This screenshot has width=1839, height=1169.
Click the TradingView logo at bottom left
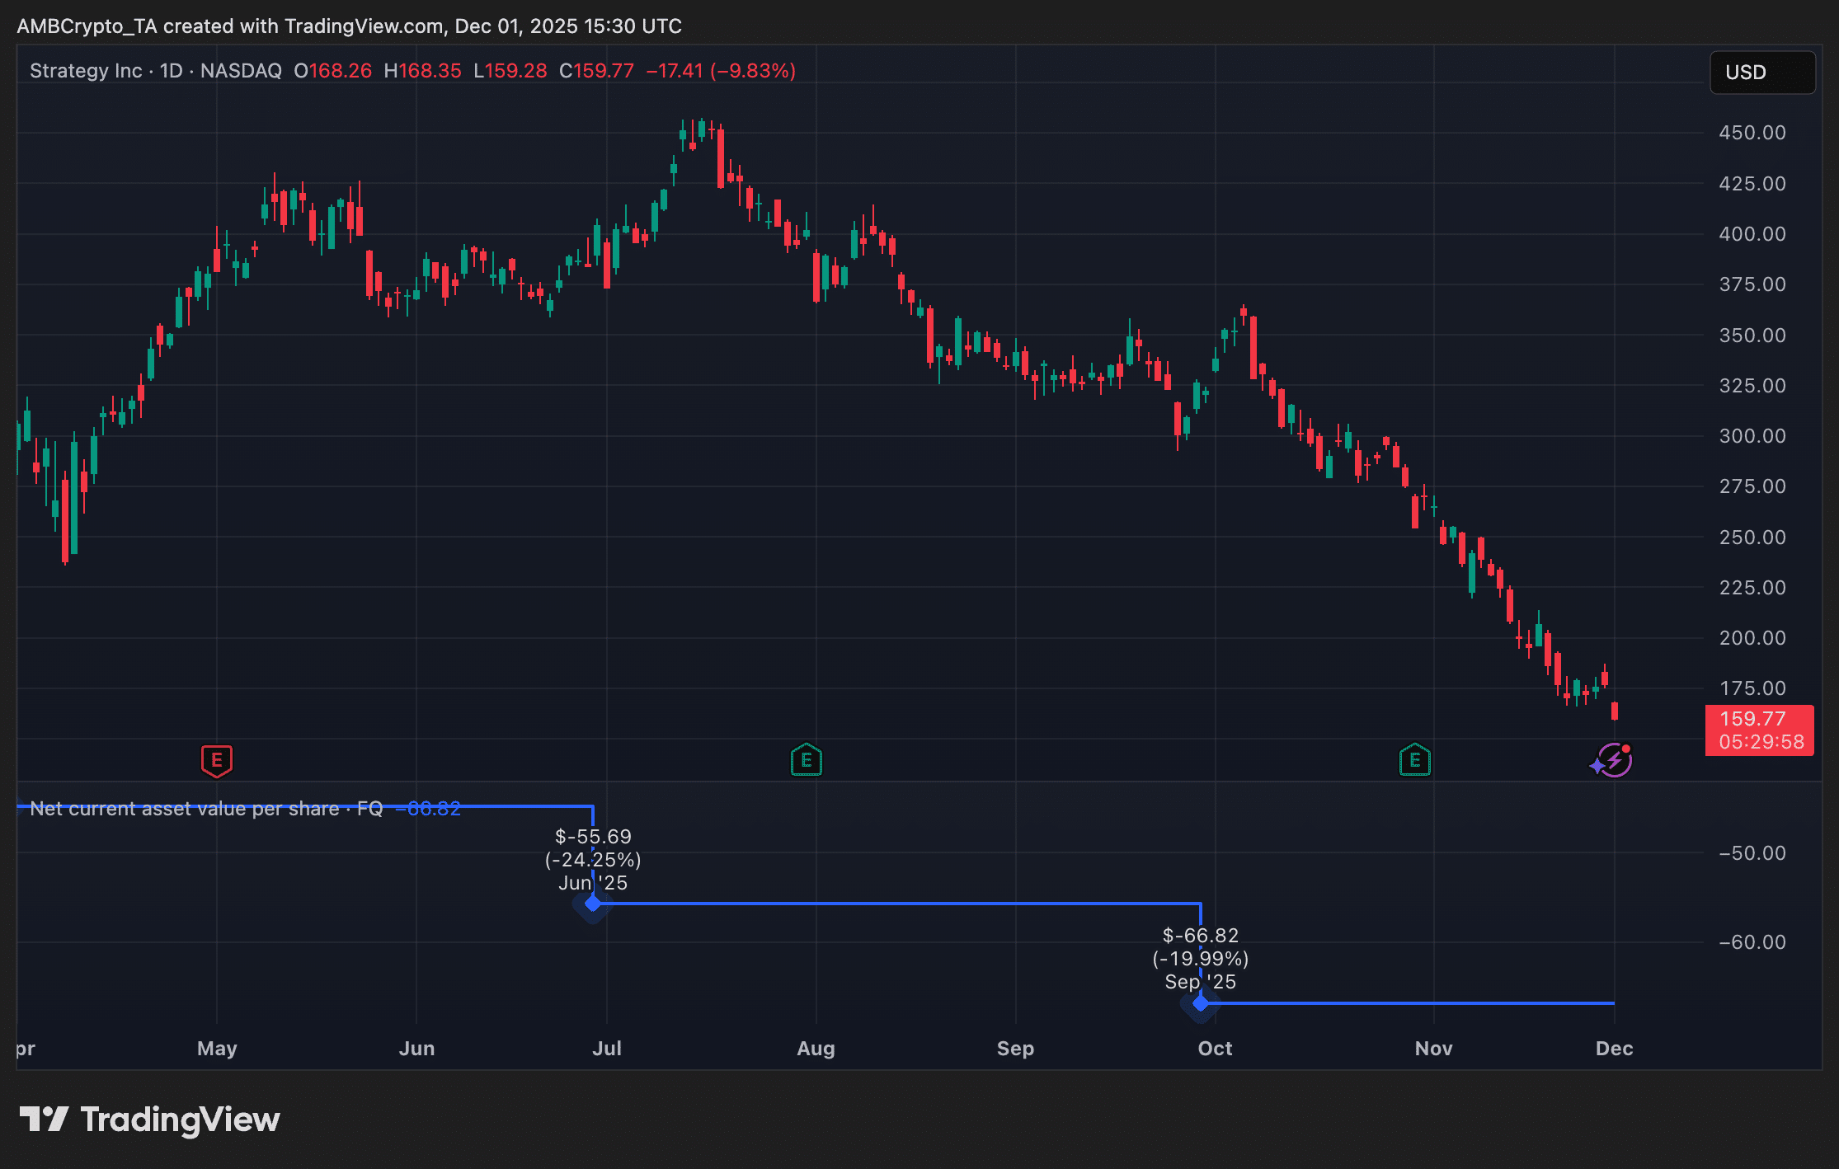tap(150, 1120)
